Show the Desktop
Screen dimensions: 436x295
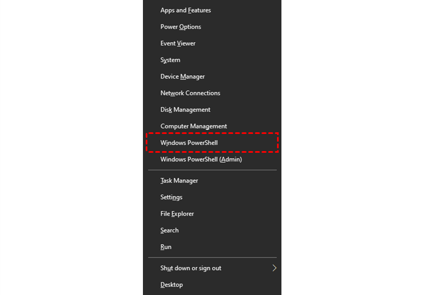(x=171, y=285)
